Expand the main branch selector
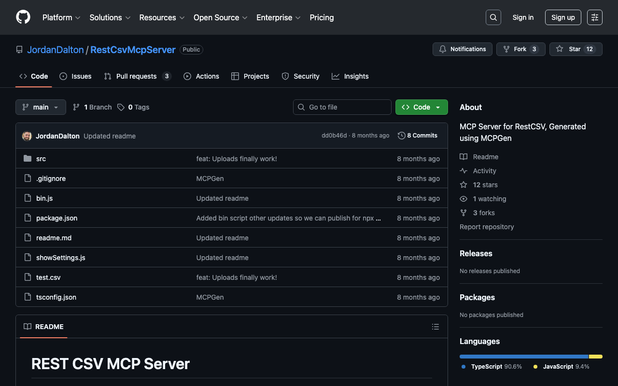Image resolution: width=618 pixels, height=386 pixels. pos(41,107)
